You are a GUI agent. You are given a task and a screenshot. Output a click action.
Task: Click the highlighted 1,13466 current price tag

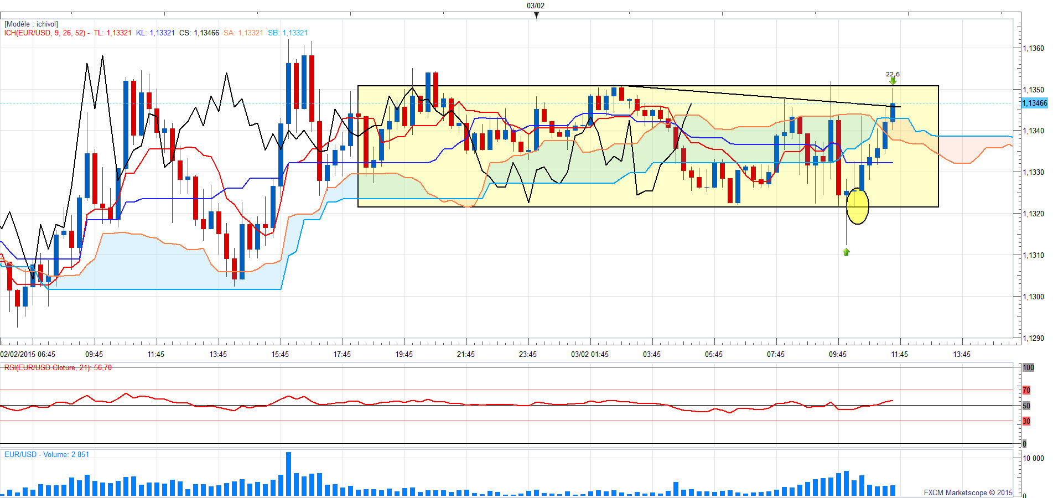(1034, 103)
